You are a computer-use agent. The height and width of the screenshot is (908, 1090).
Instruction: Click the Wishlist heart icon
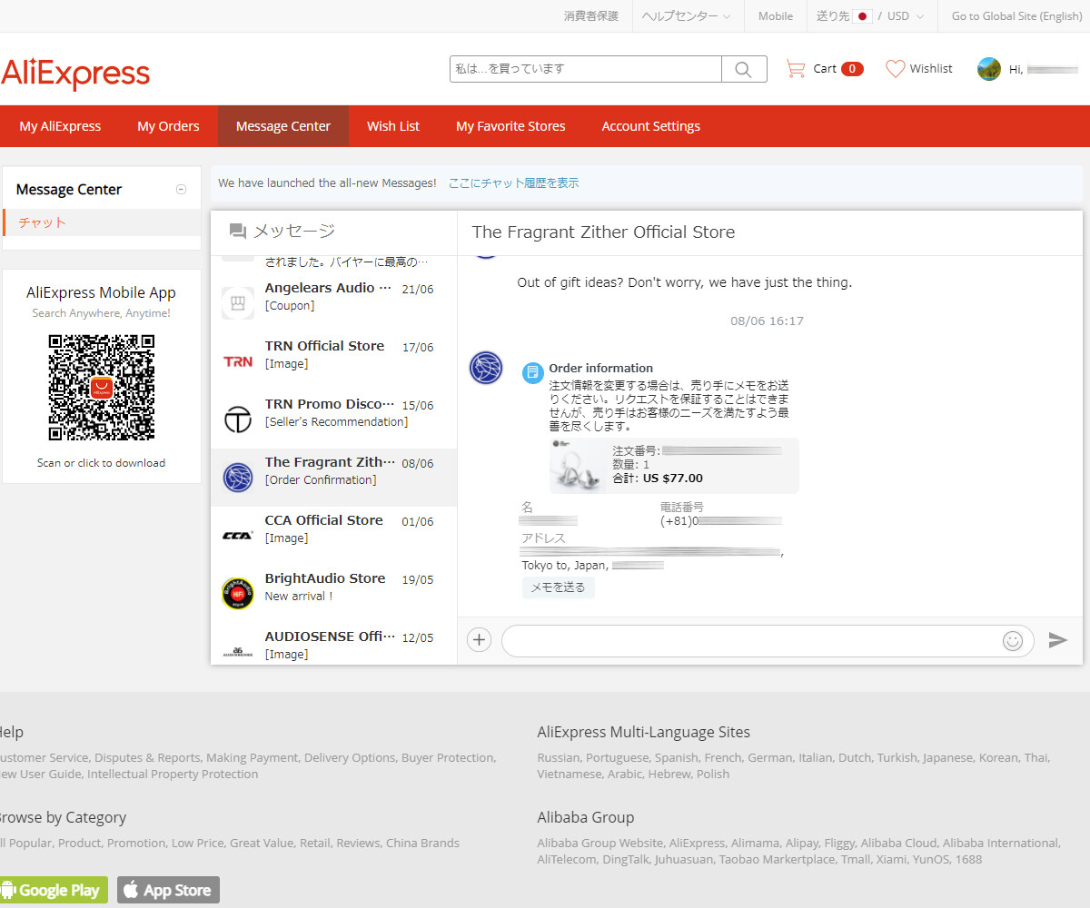896,68
